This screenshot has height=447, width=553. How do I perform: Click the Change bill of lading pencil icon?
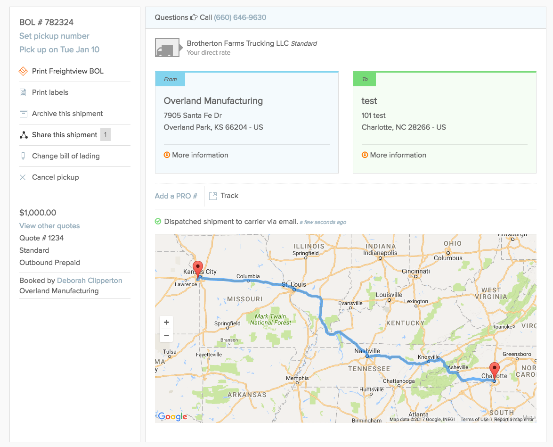23,156
